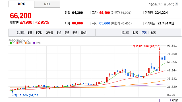
Task: Click the y-axis label 21,820
Action: (x=172, y=87)
